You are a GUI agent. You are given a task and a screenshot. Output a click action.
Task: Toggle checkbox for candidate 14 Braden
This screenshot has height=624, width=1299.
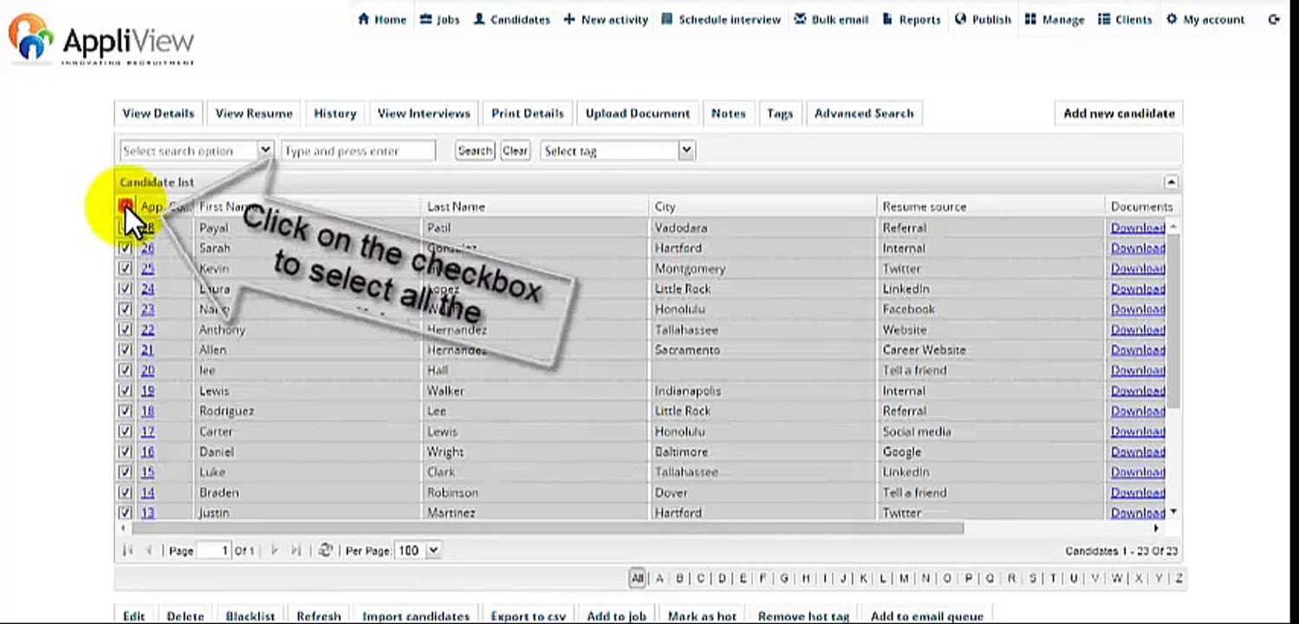coord(125,492)
